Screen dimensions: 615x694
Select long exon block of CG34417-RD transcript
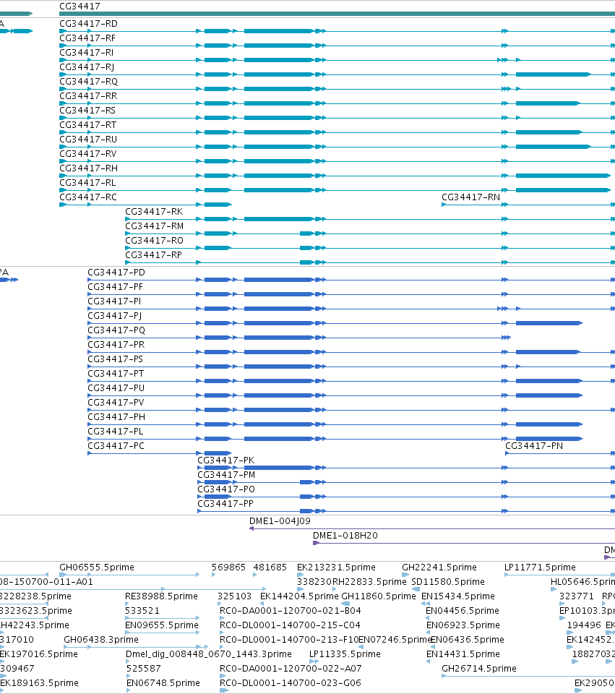click(x=279, y=31)
